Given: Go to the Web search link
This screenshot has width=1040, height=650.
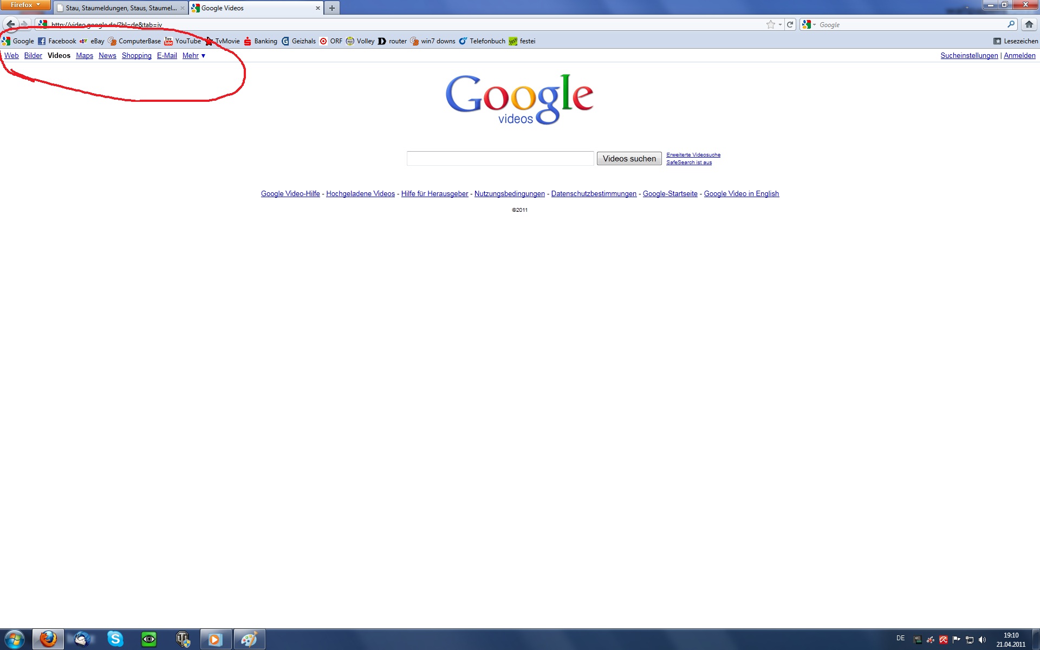Looking at the screenshot, I should pos(11,56).
